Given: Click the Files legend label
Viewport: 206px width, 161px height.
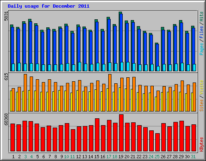Looking at the screenshot, I should point(201,32).
